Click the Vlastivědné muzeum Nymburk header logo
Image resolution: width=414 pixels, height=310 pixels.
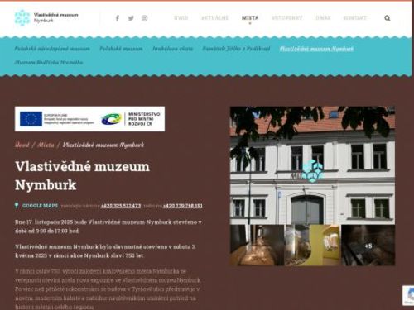coord(46,17)
